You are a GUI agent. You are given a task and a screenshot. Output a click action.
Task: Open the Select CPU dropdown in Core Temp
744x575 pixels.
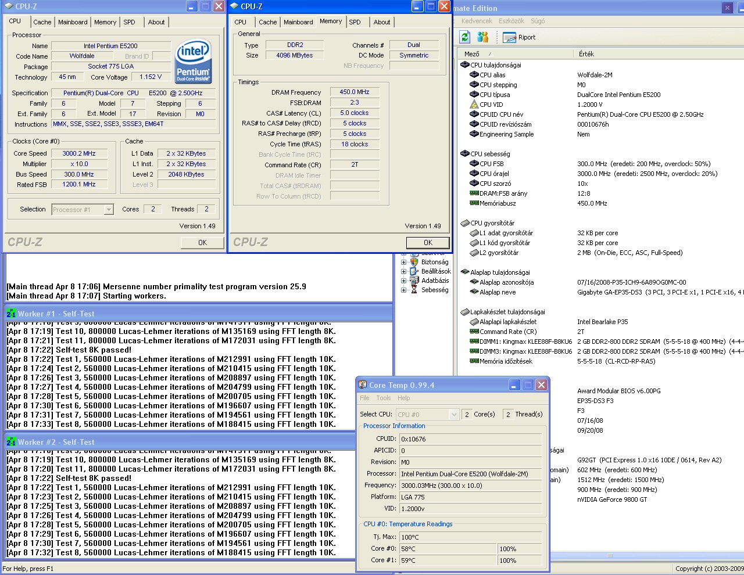[454, 415]
